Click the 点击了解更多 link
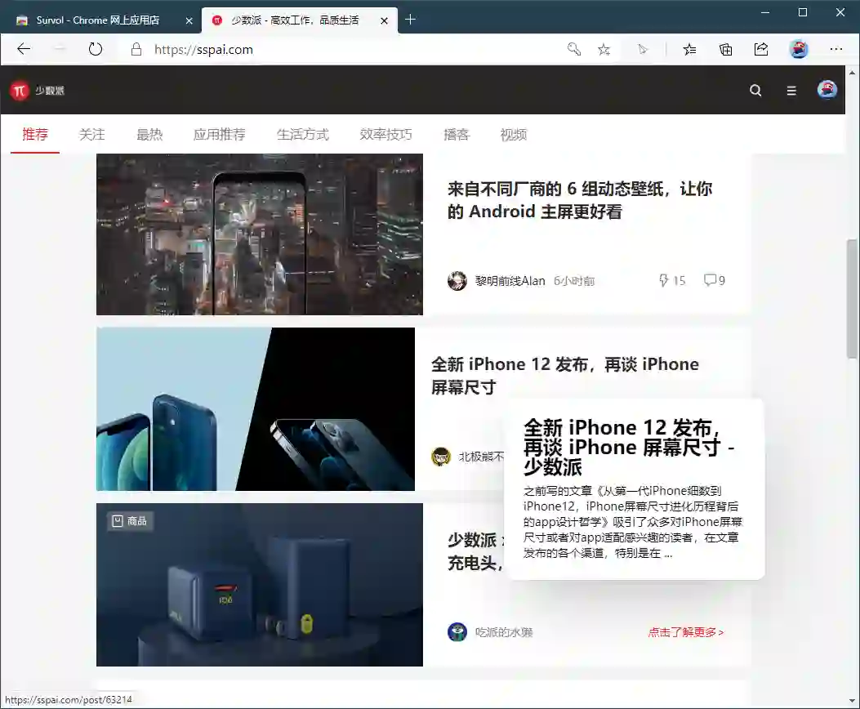Image resolution: width=860 pixels, height=709 pixels. tap(685, 632)
